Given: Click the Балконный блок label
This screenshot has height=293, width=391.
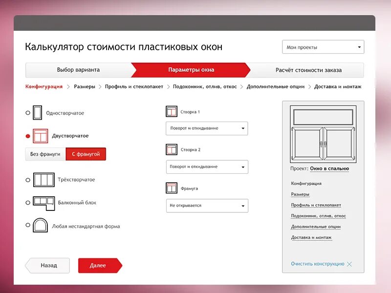Looking at the screenshot, I should pyautogui.click(x=77, y=203).
